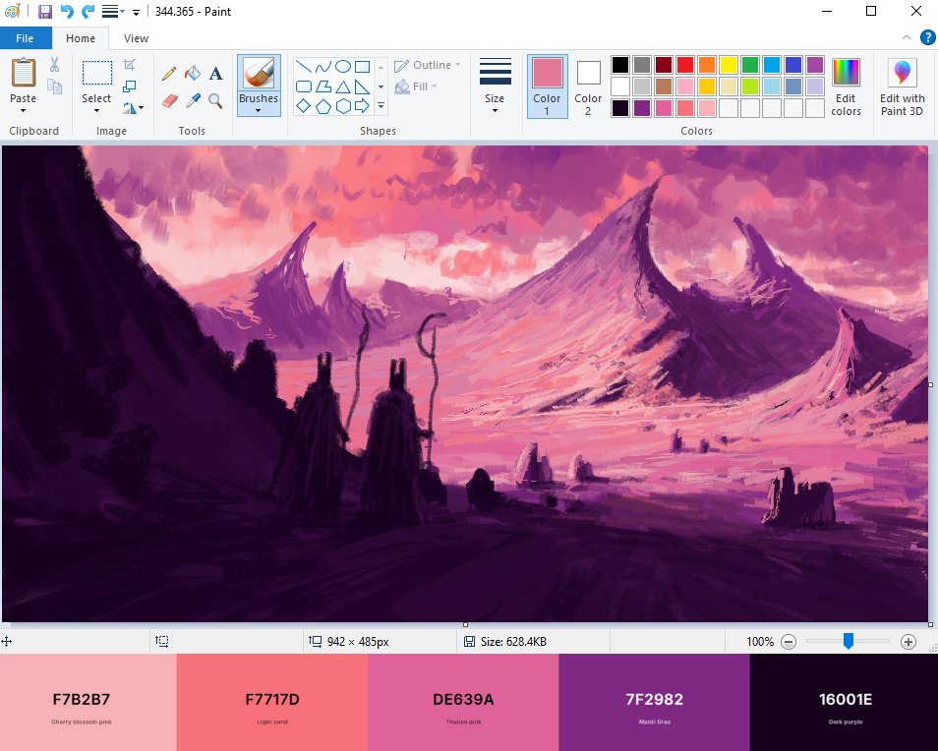Image resolution: width=938 pixels, height=751 pixels.
Task: Zoom out with the minus button
Action: coord(790,642)
